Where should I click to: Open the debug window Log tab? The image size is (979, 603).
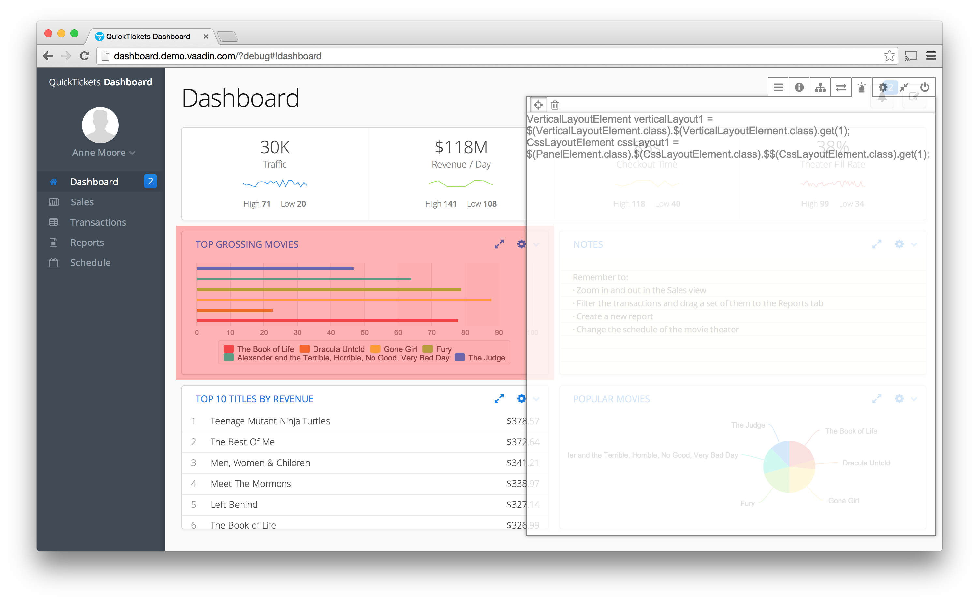click(x=778, y=87)
